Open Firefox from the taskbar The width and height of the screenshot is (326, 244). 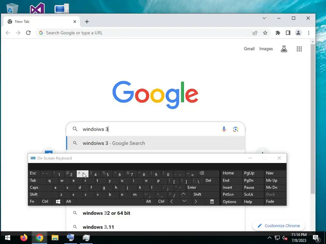[x=24, y=237]
